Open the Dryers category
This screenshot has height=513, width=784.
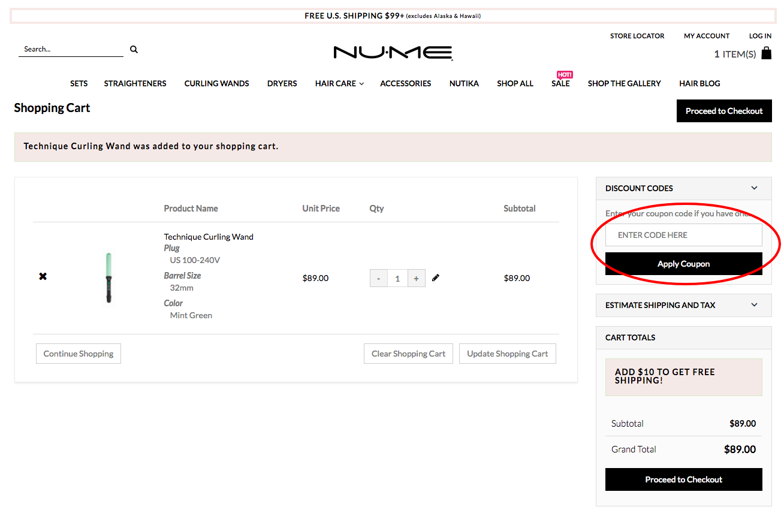tap(282, 83)
